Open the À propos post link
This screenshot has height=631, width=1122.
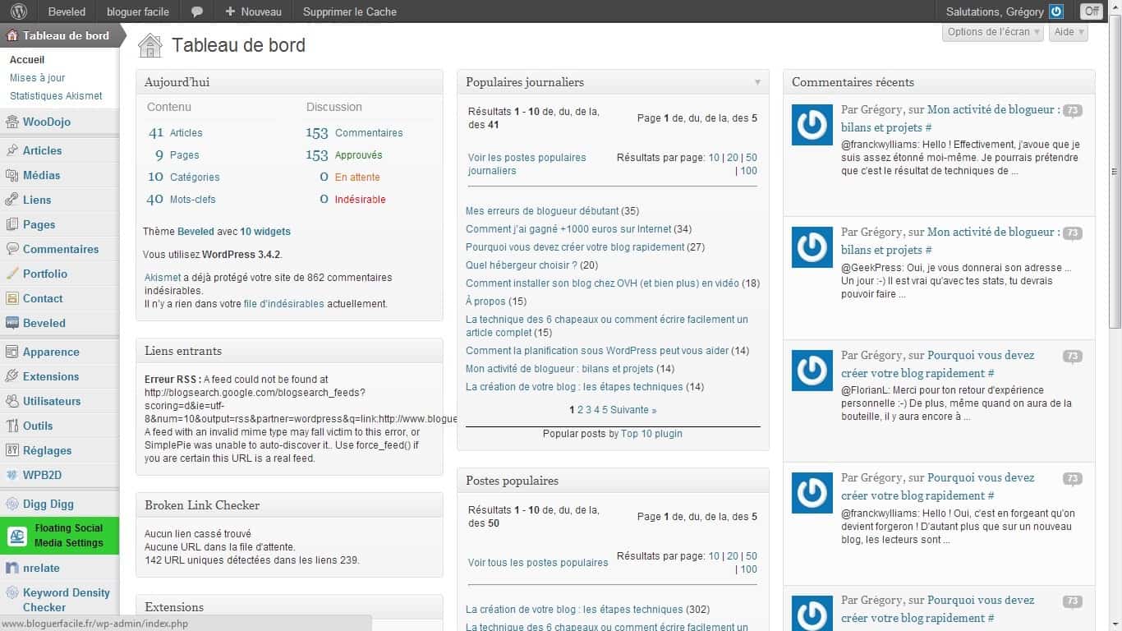[x=486, y=302]
